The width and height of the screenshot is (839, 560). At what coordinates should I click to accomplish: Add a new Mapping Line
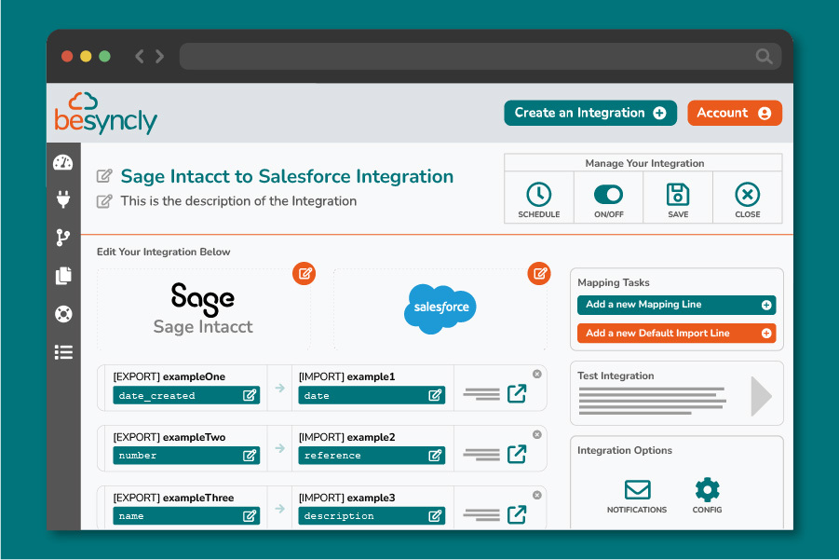coord(676,305)
